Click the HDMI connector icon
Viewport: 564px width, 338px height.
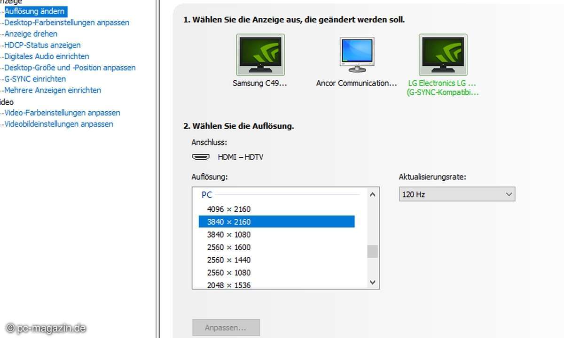[x=201, y=157]
